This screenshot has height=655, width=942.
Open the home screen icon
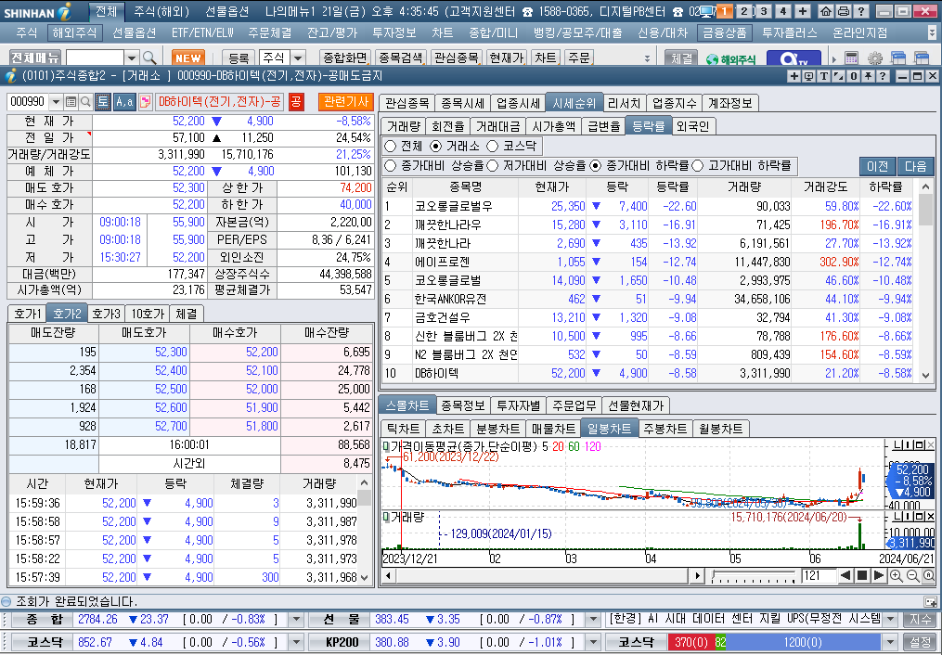click(x=826, y=11)
